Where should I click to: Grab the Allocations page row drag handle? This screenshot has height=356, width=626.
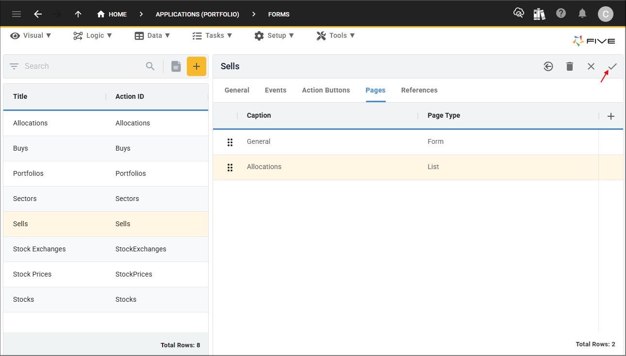coord(230,167)
